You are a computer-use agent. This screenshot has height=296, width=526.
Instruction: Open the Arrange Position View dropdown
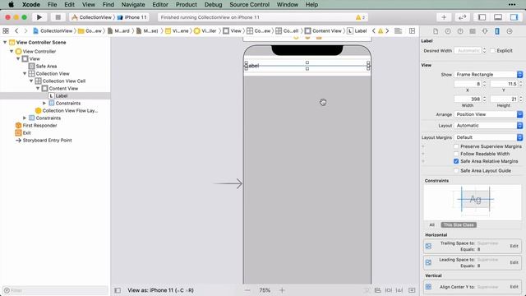point(488,114)
